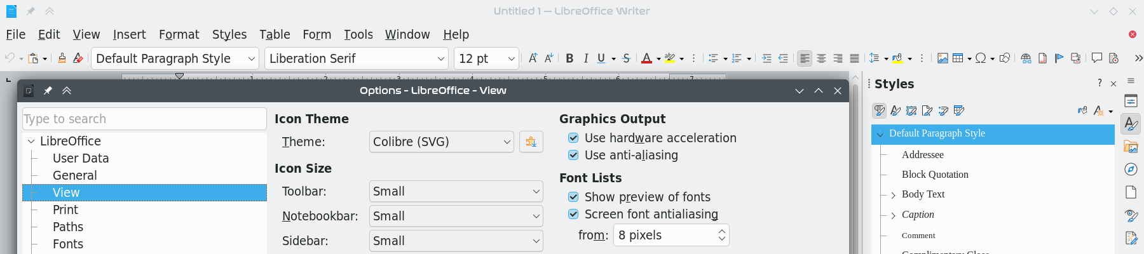Insert a special character omega icon
This screenshot has width=1144, height=254.
pyautogui.click(x=981, y=58)
